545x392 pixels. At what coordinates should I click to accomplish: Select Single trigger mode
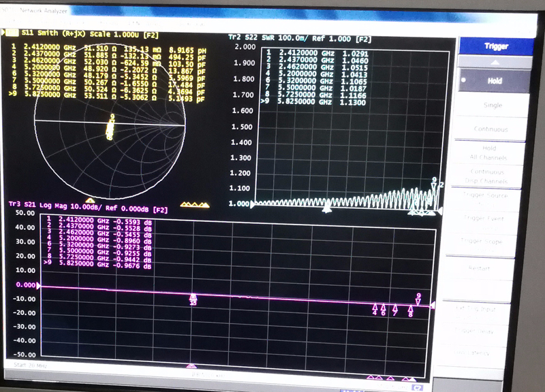pos(493,105)
